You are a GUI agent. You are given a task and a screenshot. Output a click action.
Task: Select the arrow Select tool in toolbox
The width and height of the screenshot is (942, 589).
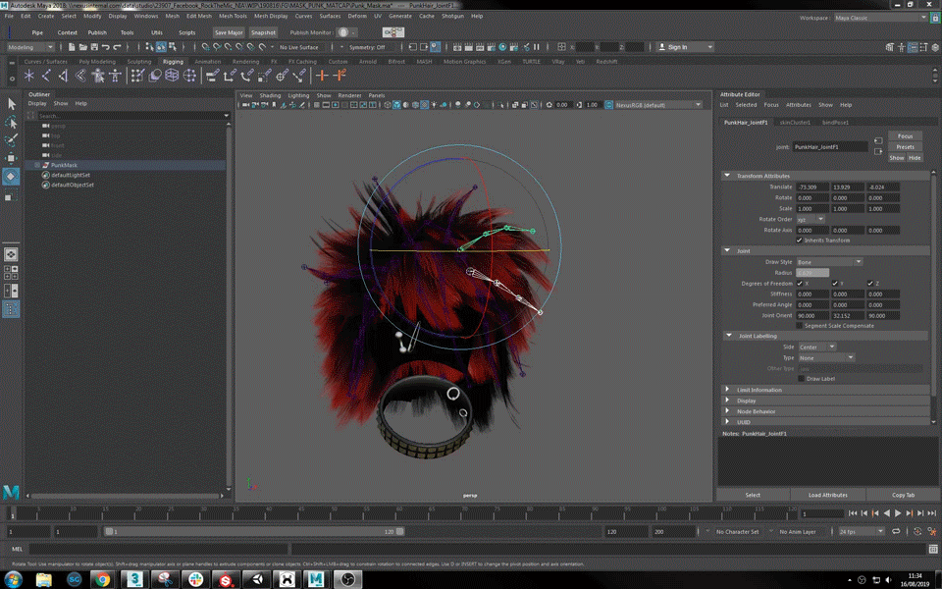click(11, 104)
